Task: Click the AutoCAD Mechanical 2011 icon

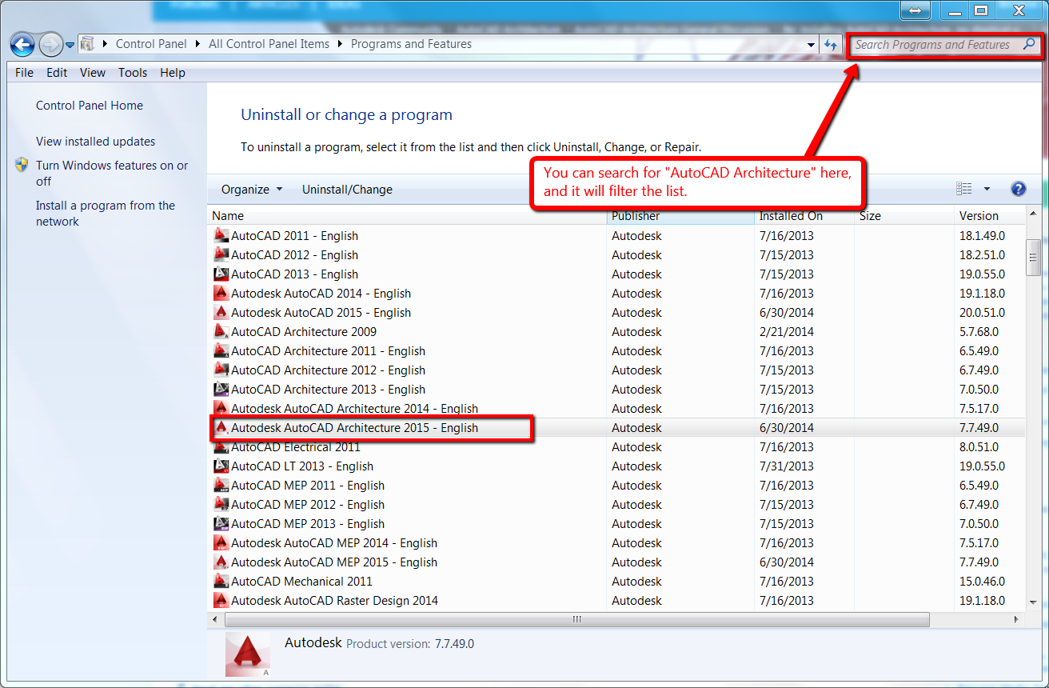Action: tap(221, 581)
